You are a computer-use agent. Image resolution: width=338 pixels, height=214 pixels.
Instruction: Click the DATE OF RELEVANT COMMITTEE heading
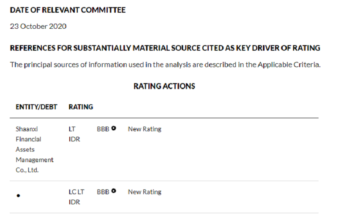[x=68, y=10]
